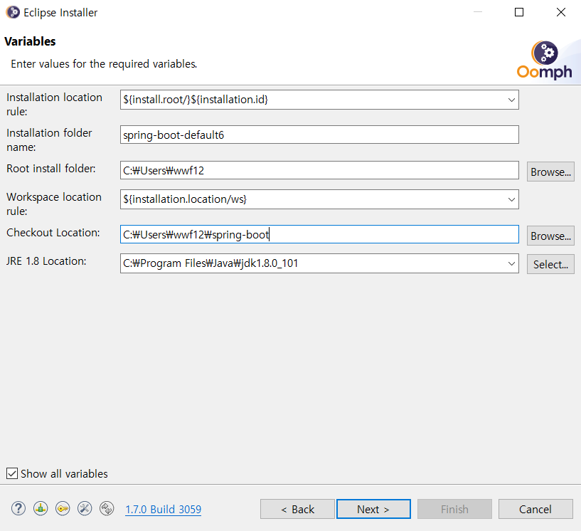This screenshot has width=581, height=531.
Task: Open the network proxy settings tools icon
Action: click(85, 508)
